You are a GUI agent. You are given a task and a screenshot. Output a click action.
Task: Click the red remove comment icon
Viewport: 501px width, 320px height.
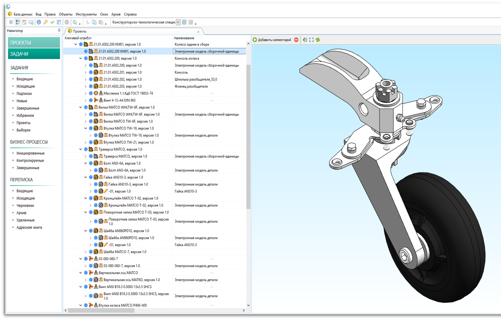[296, 40]
